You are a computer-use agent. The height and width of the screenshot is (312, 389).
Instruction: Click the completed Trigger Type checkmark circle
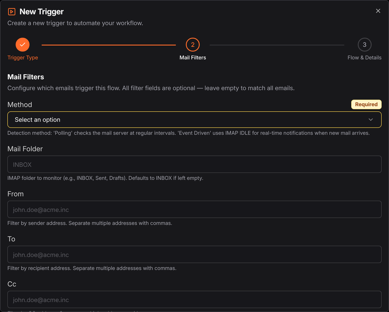(x=23, y=45)
